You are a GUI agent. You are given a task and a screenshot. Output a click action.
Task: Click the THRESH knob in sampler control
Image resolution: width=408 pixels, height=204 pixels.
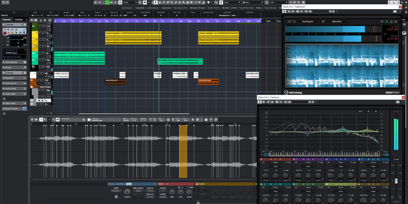127,192
